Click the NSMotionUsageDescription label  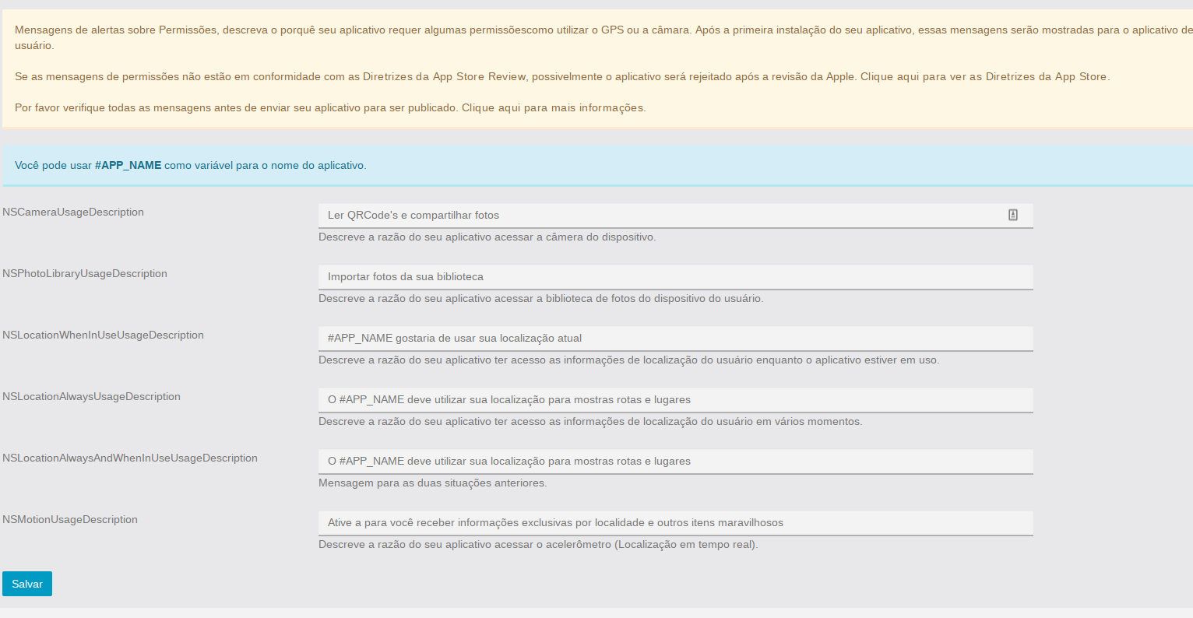click(x=70, y=519)
